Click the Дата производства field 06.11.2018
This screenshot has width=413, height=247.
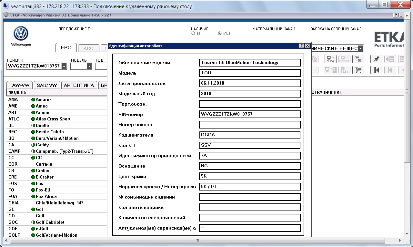coord(250,83)
